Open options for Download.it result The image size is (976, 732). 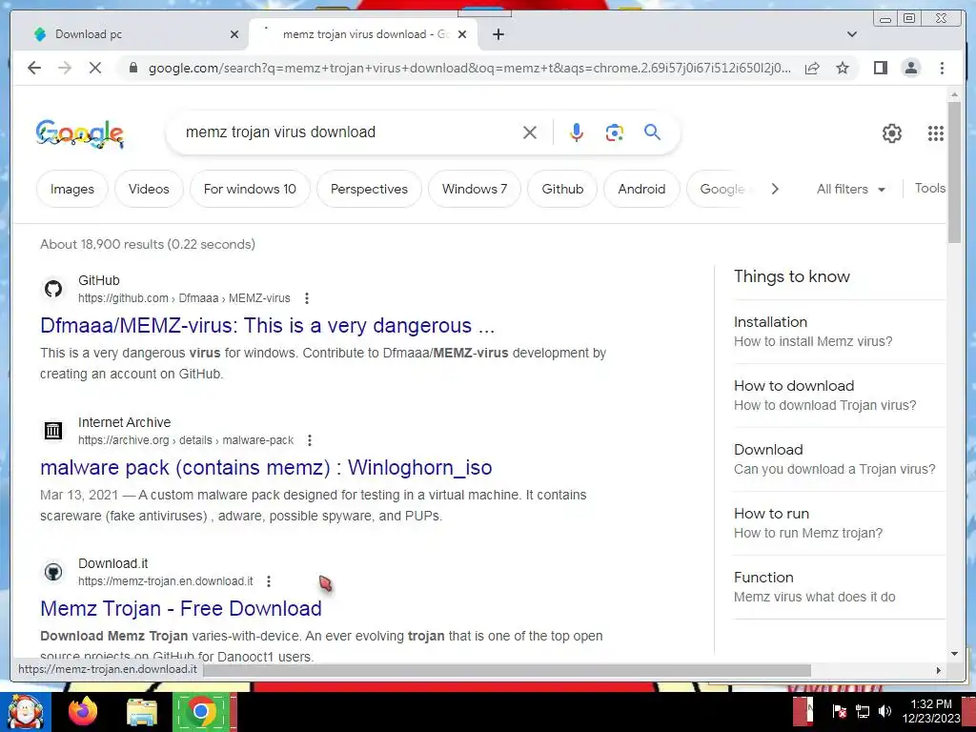pos(268,581)
